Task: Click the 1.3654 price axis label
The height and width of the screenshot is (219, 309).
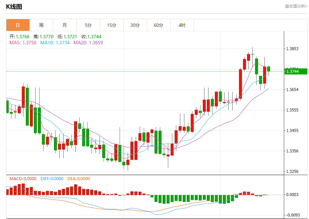Action: coord(292,90)
